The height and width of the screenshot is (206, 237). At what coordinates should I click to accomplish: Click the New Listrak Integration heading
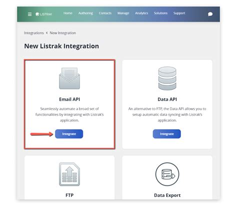61,46
